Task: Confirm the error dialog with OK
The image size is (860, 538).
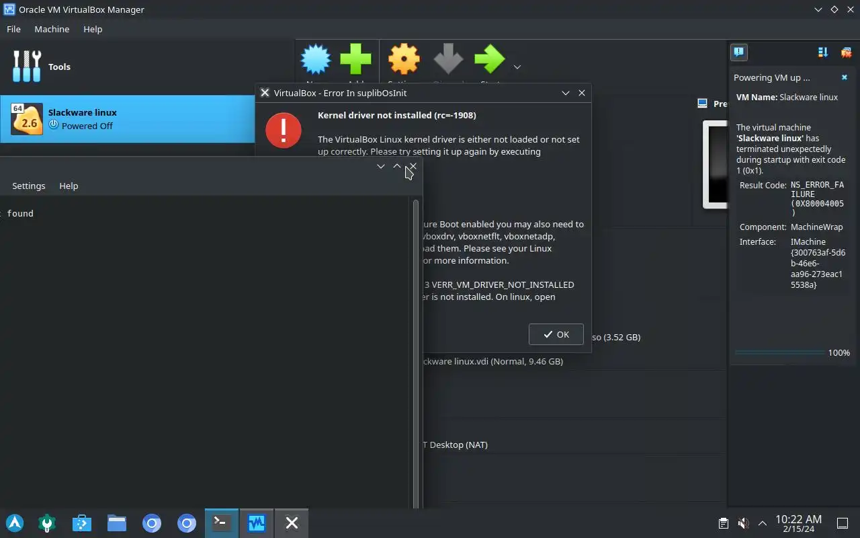Action: tap(556, 334)
